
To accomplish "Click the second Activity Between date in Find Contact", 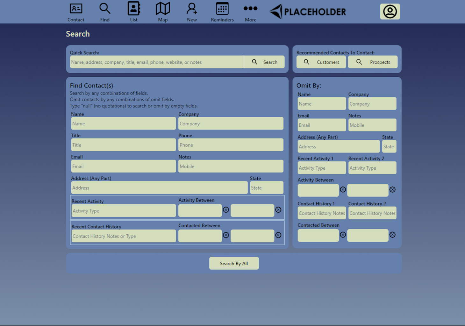I will click(252, 210).
